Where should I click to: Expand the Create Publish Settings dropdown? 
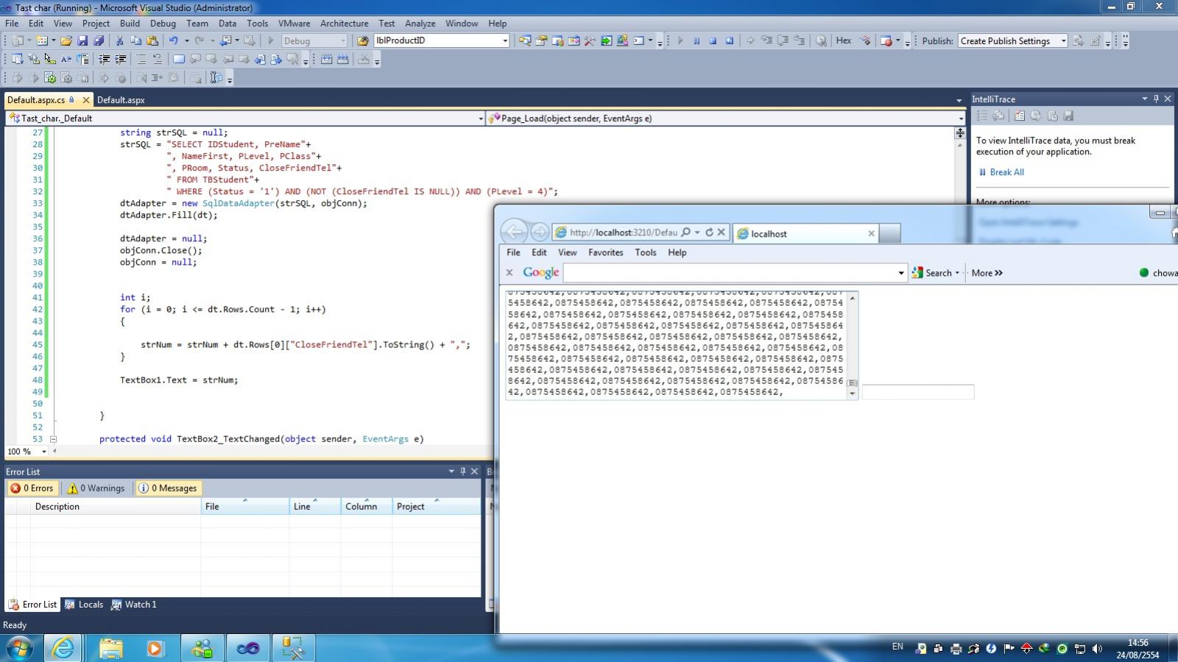[x=1063, y=41]
